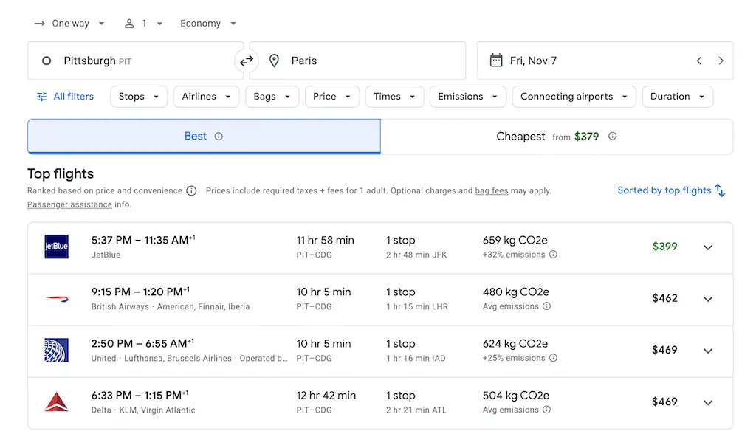Image resolution: width=756 pixels, height=434 pixels.
Task: Advance to the next departure date
Action: (x=721, y=61)
